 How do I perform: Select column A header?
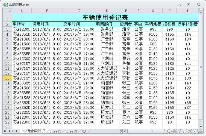click(22, 11)
